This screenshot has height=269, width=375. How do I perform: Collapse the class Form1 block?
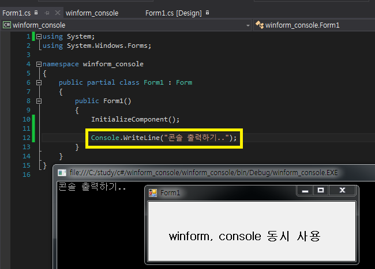[39, 82]
